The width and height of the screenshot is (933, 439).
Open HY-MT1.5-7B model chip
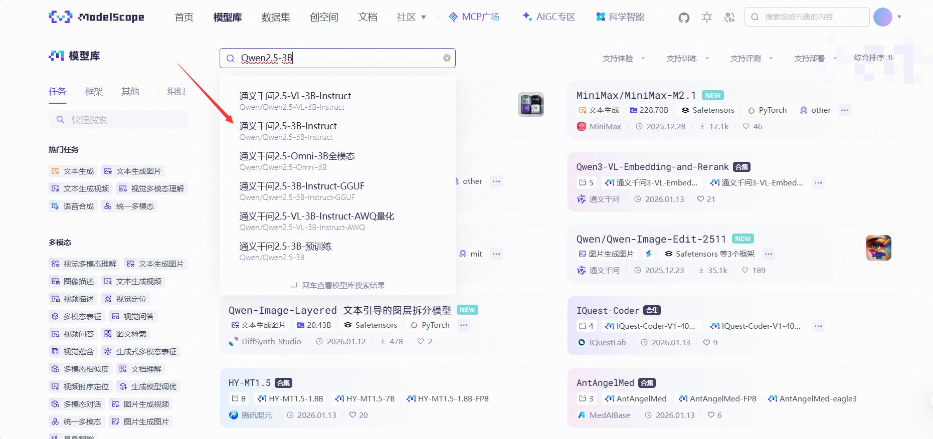[365, 399]
